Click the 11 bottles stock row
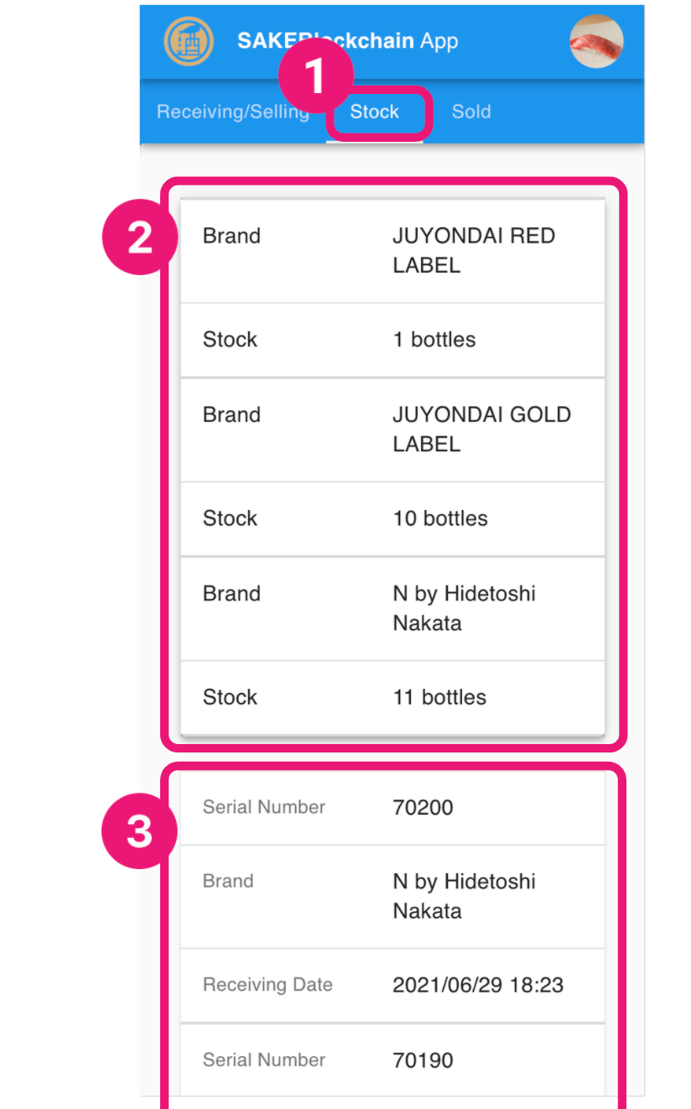 tap(392, 697)
